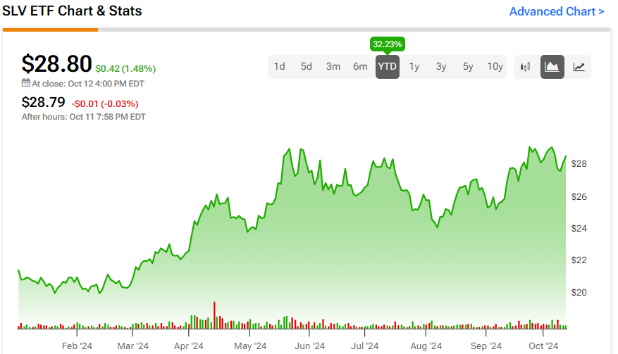The width and height of the screenshot is (618, 354).
Task: Click the Apr '24 axis label
Action: tap(189, 346)
